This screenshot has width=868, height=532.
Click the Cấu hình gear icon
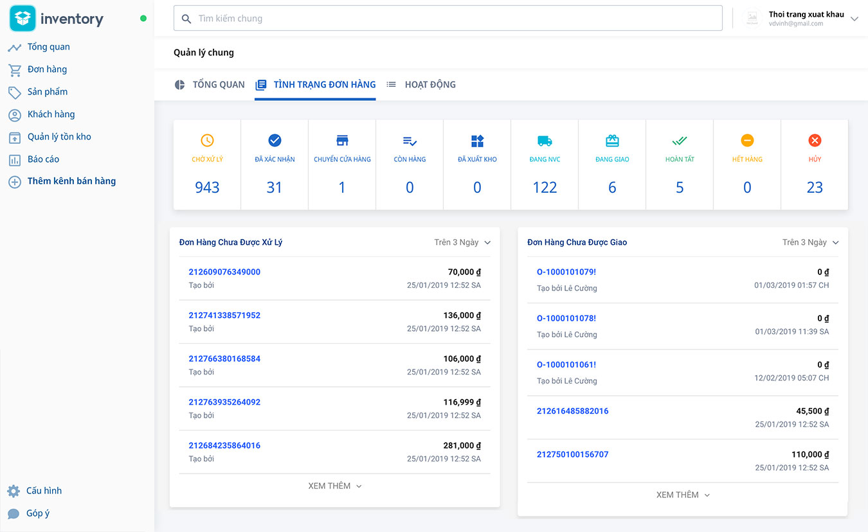(x=14, y=492)
